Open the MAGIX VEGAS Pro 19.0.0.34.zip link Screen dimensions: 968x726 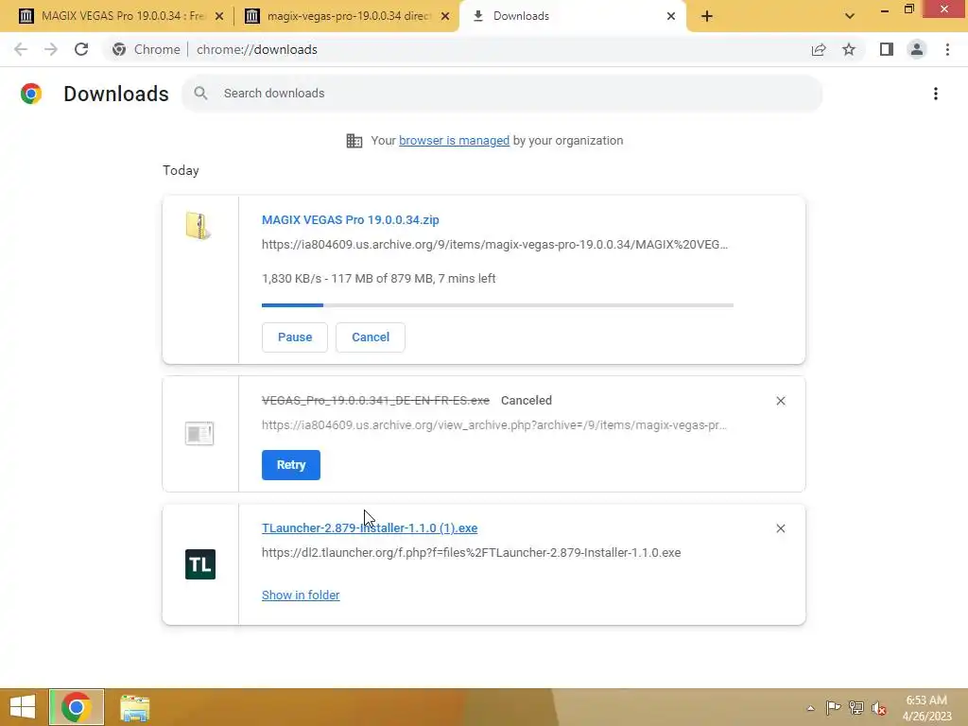tap(350, 219)
